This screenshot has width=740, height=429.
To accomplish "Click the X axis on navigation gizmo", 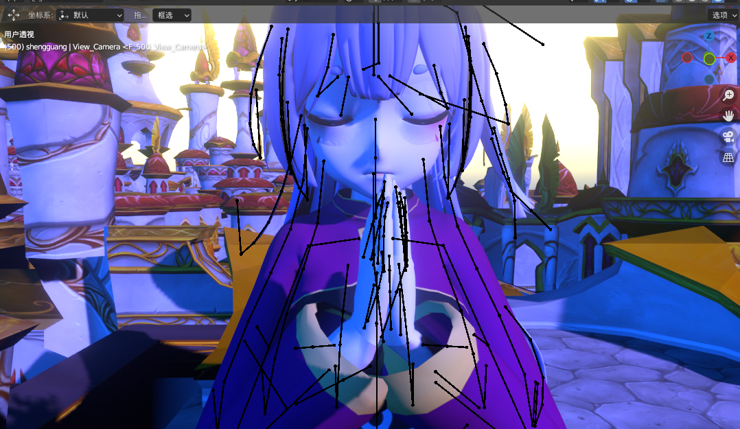I will [730, 58].
